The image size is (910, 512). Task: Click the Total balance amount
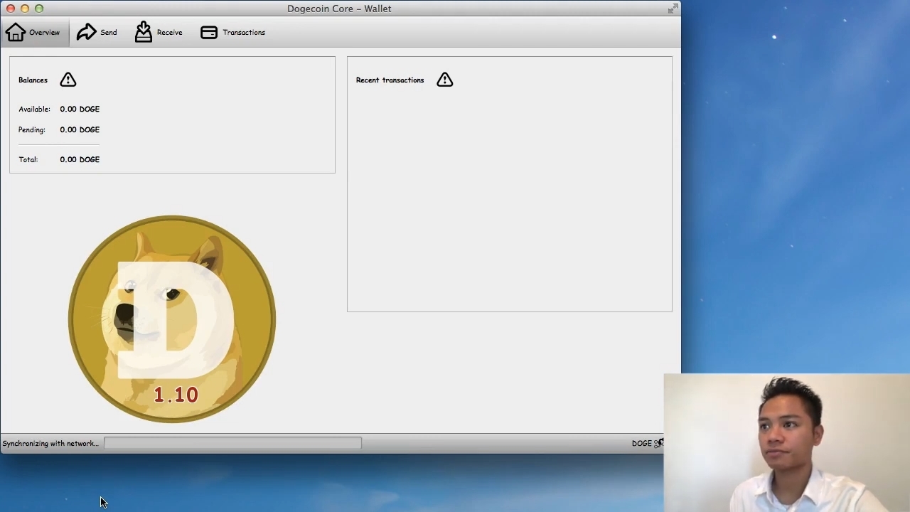pos(80,159)
